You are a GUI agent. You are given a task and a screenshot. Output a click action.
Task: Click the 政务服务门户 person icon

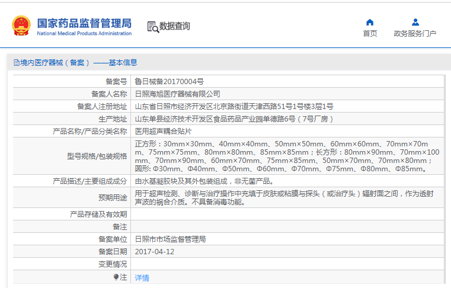click(x=415, y=23)
